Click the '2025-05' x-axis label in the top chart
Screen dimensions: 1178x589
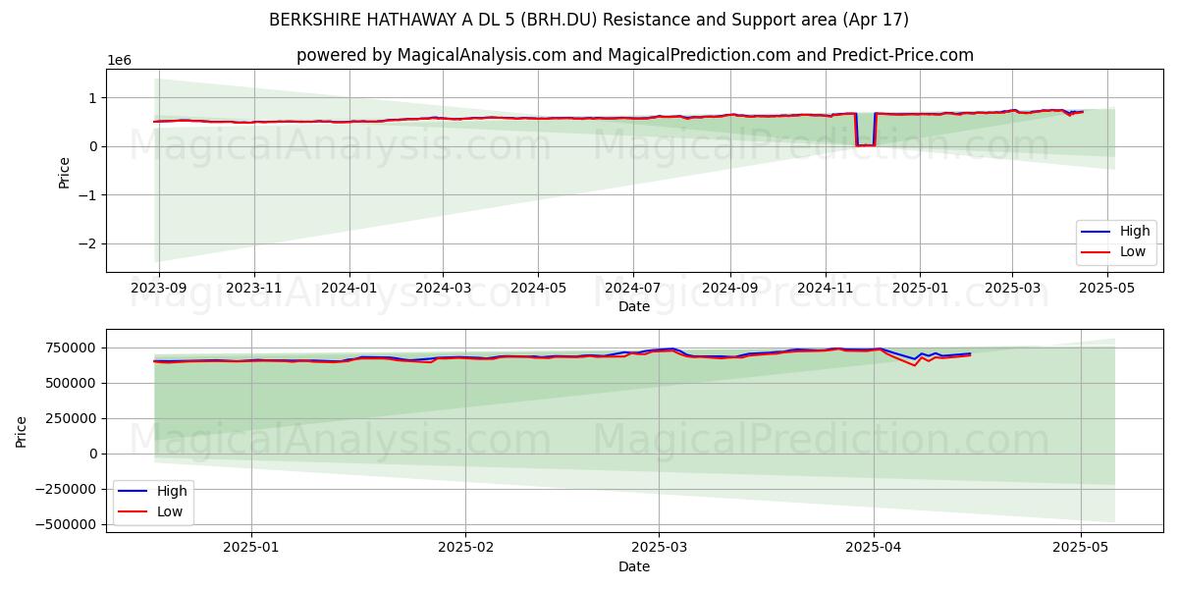click(x=1107, y=288)
